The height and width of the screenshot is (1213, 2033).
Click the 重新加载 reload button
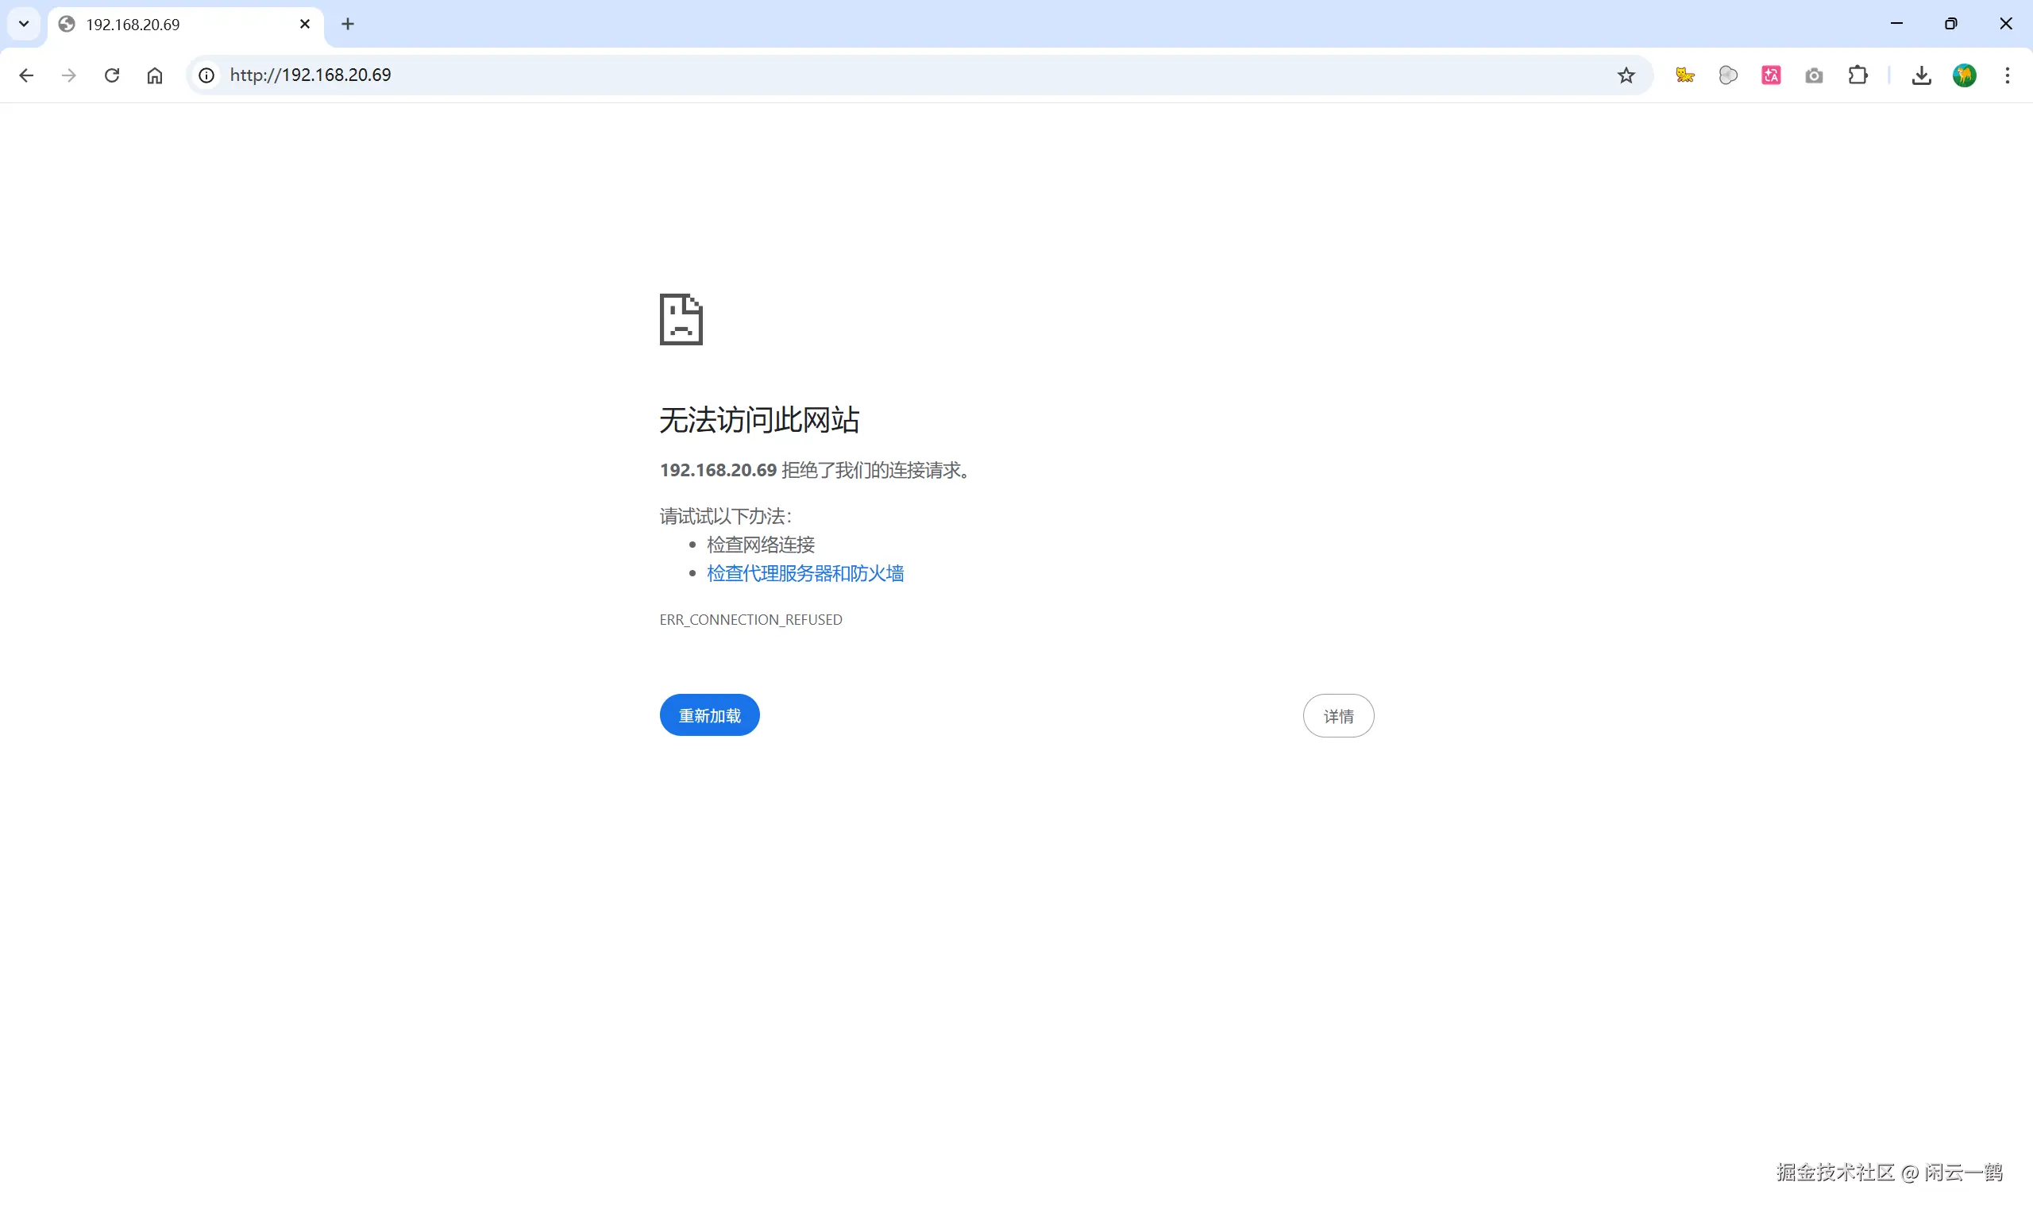708,715
